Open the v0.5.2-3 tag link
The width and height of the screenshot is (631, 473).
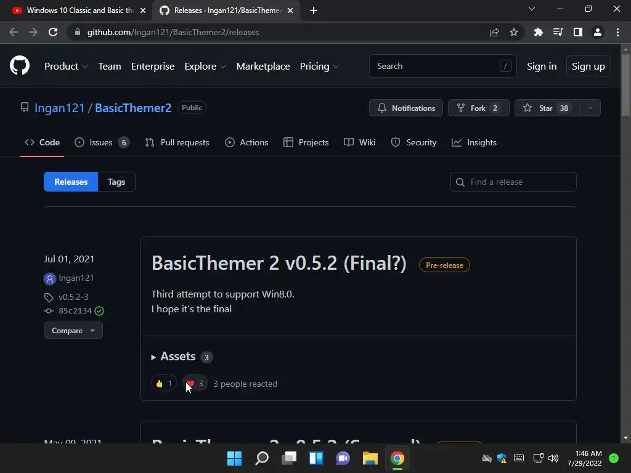click(73, 297)
